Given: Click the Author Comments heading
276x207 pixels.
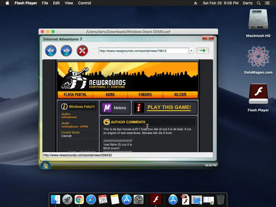Looking at the screenshot, I should [128, 122].
